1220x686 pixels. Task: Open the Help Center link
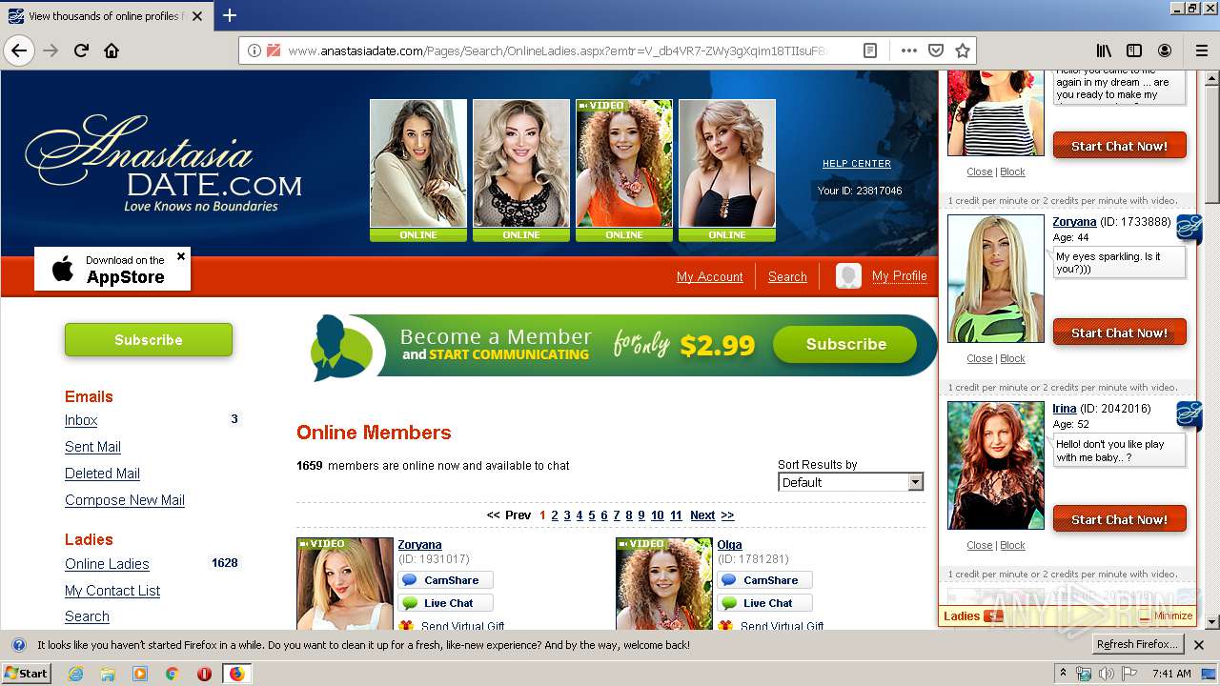point(857,164)
